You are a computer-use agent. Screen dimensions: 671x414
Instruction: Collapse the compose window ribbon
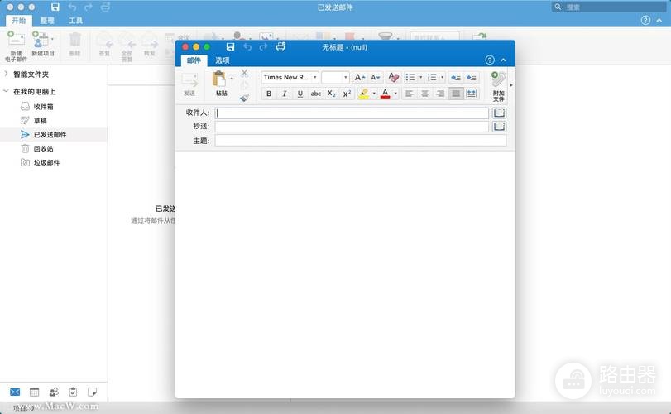pos(504,60)
